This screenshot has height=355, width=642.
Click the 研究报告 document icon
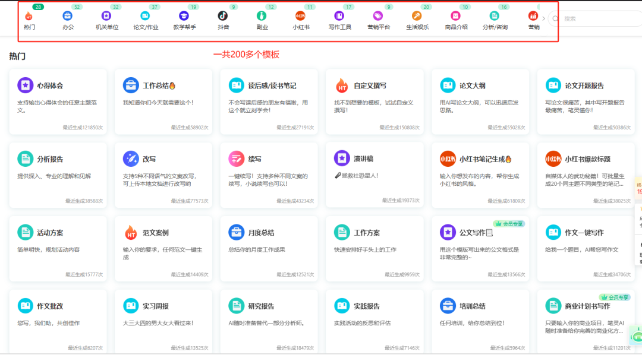pos(236,306)
